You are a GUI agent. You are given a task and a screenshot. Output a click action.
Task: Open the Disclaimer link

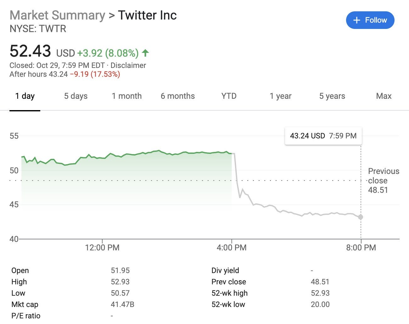(x=128, y=65)
